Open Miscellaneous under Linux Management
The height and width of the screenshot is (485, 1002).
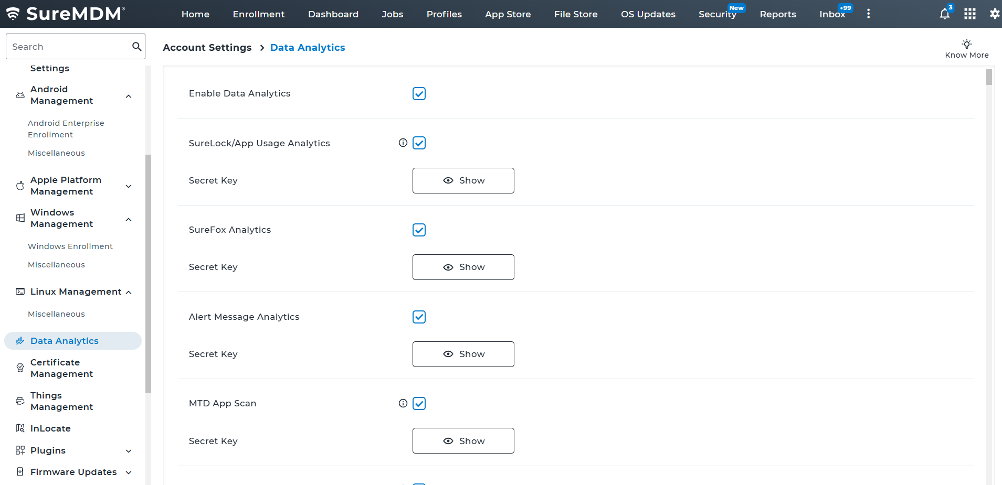[56, 314]
